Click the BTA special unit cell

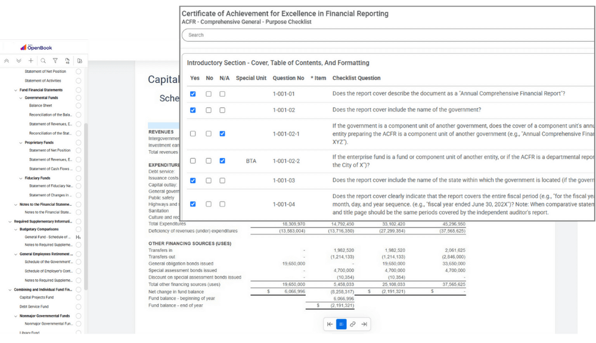coord(252,161)
